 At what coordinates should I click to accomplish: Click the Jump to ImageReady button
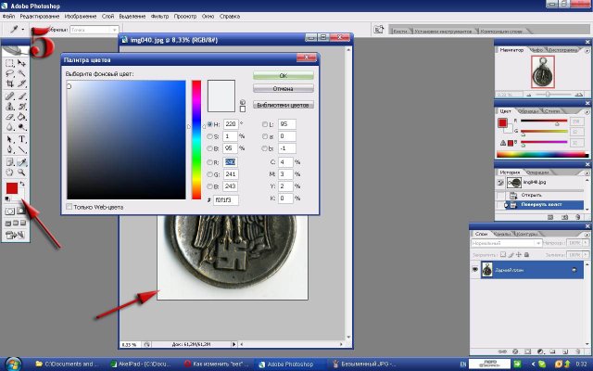(x=16, y=235)
